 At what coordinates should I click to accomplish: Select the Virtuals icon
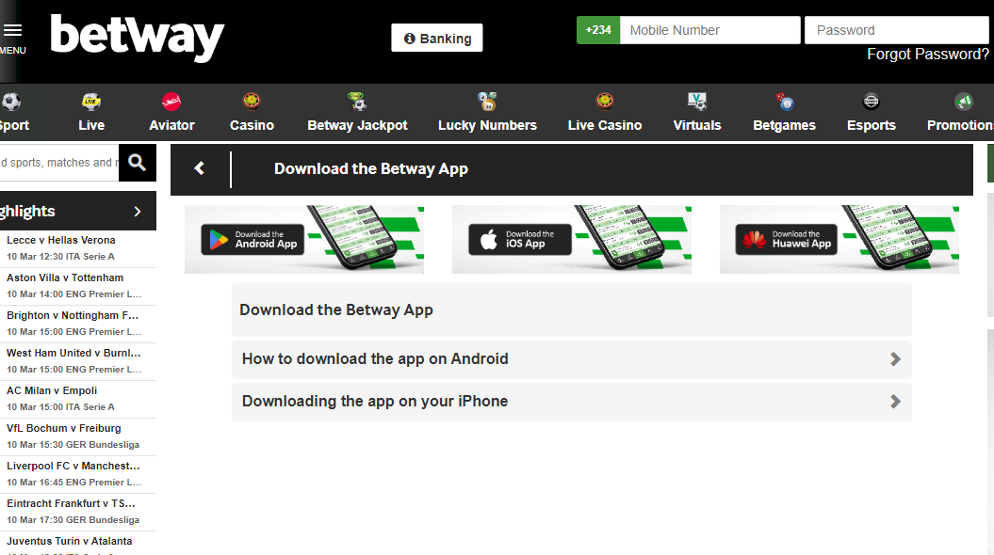pyautogui.click(x=697, y=102)
